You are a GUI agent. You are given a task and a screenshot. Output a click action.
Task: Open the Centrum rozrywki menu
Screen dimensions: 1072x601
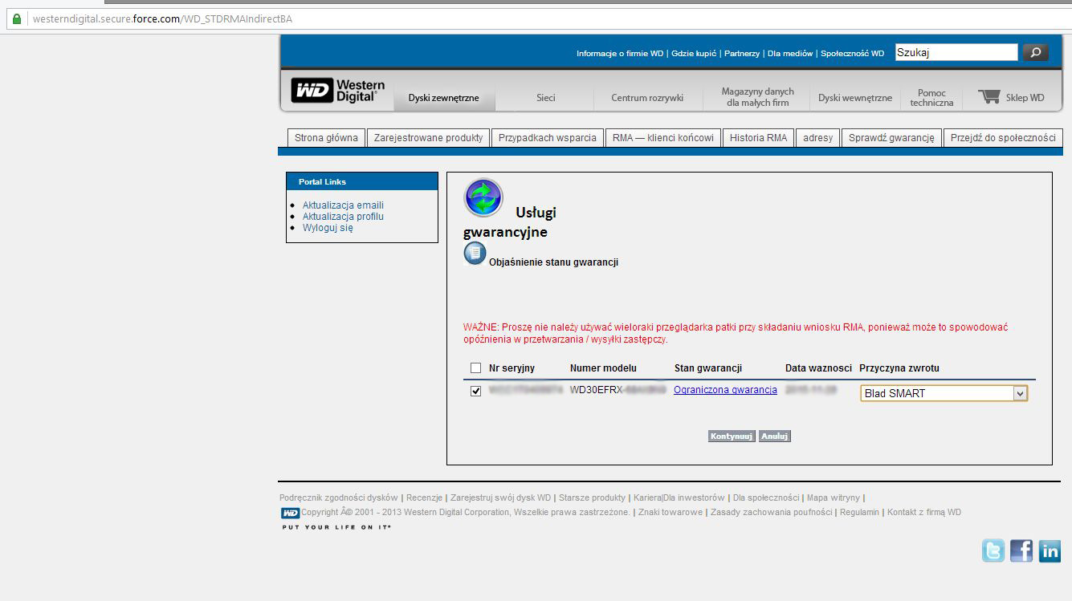(647, 98)
